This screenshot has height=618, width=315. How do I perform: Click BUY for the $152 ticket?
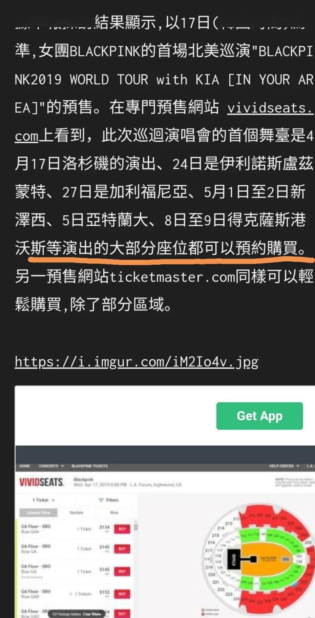pos(122,594)
